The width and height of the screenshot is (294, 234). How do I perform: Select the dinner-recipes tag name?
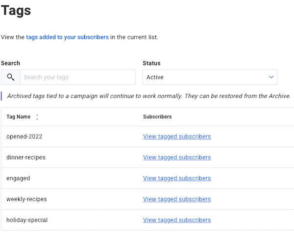(x=26, y=158)
